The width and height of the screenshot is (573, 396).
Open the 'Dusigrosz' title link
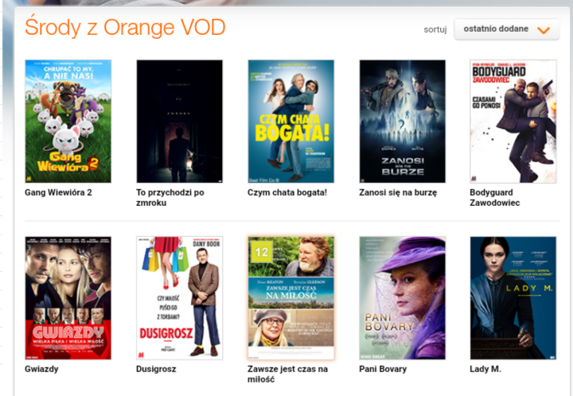tap(156, 369)
